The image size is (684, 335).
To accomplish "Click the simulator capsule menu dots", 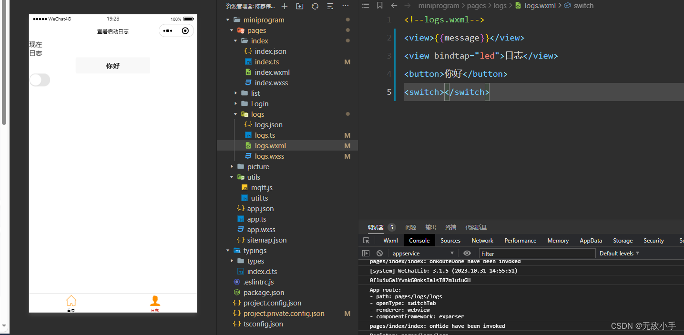I will [x=167, y=31].
